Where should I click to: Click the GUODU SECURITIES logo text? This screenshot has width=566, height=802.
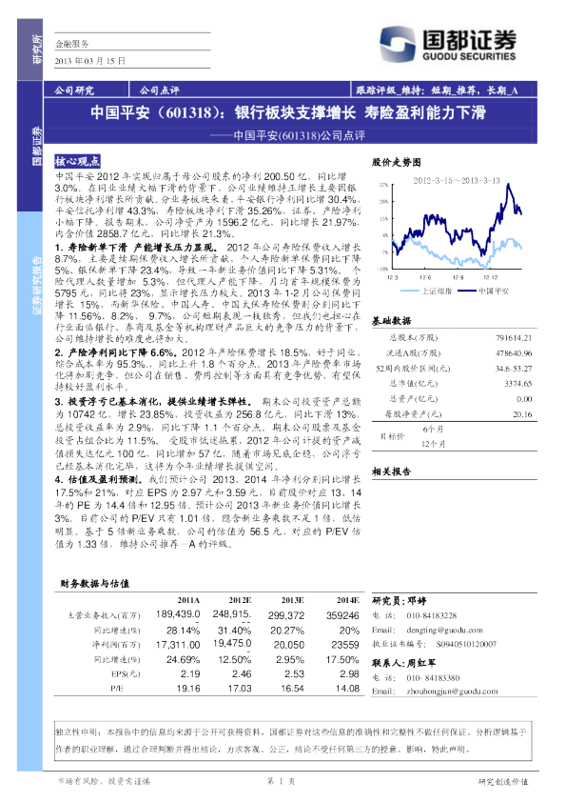click(469, 56)
